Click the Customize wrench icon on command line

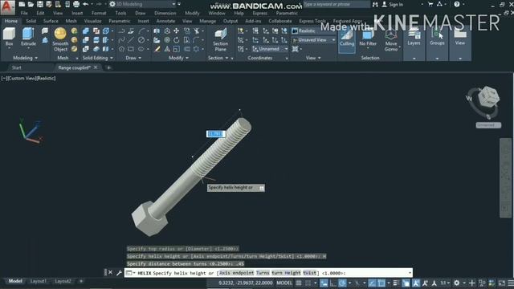(x=119, y=273)
